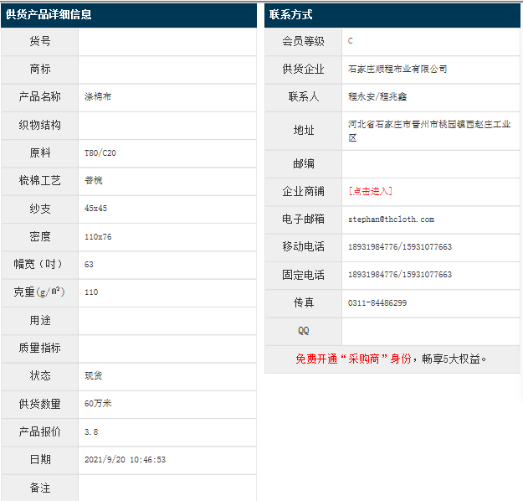Screen dimensions: 523x501
Task: Click the status value 现货
Action: point(94,376)
